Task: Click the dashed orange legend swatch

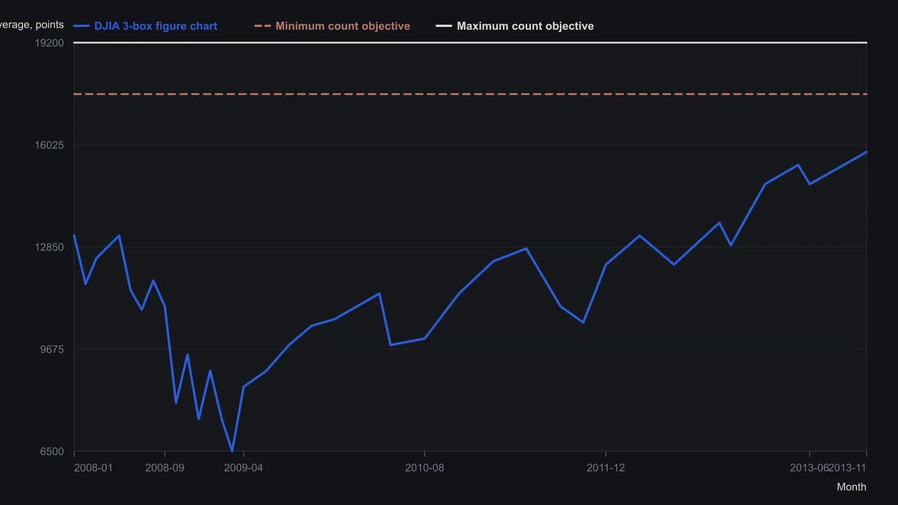Action: click(x=262, y=26)
